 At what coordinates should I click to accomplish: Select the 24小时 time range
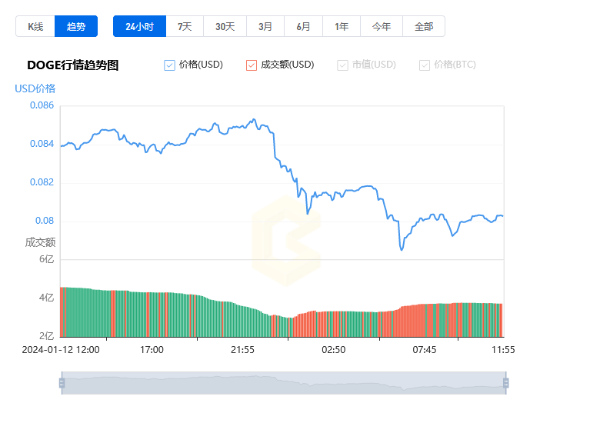(x=139, y=26)
